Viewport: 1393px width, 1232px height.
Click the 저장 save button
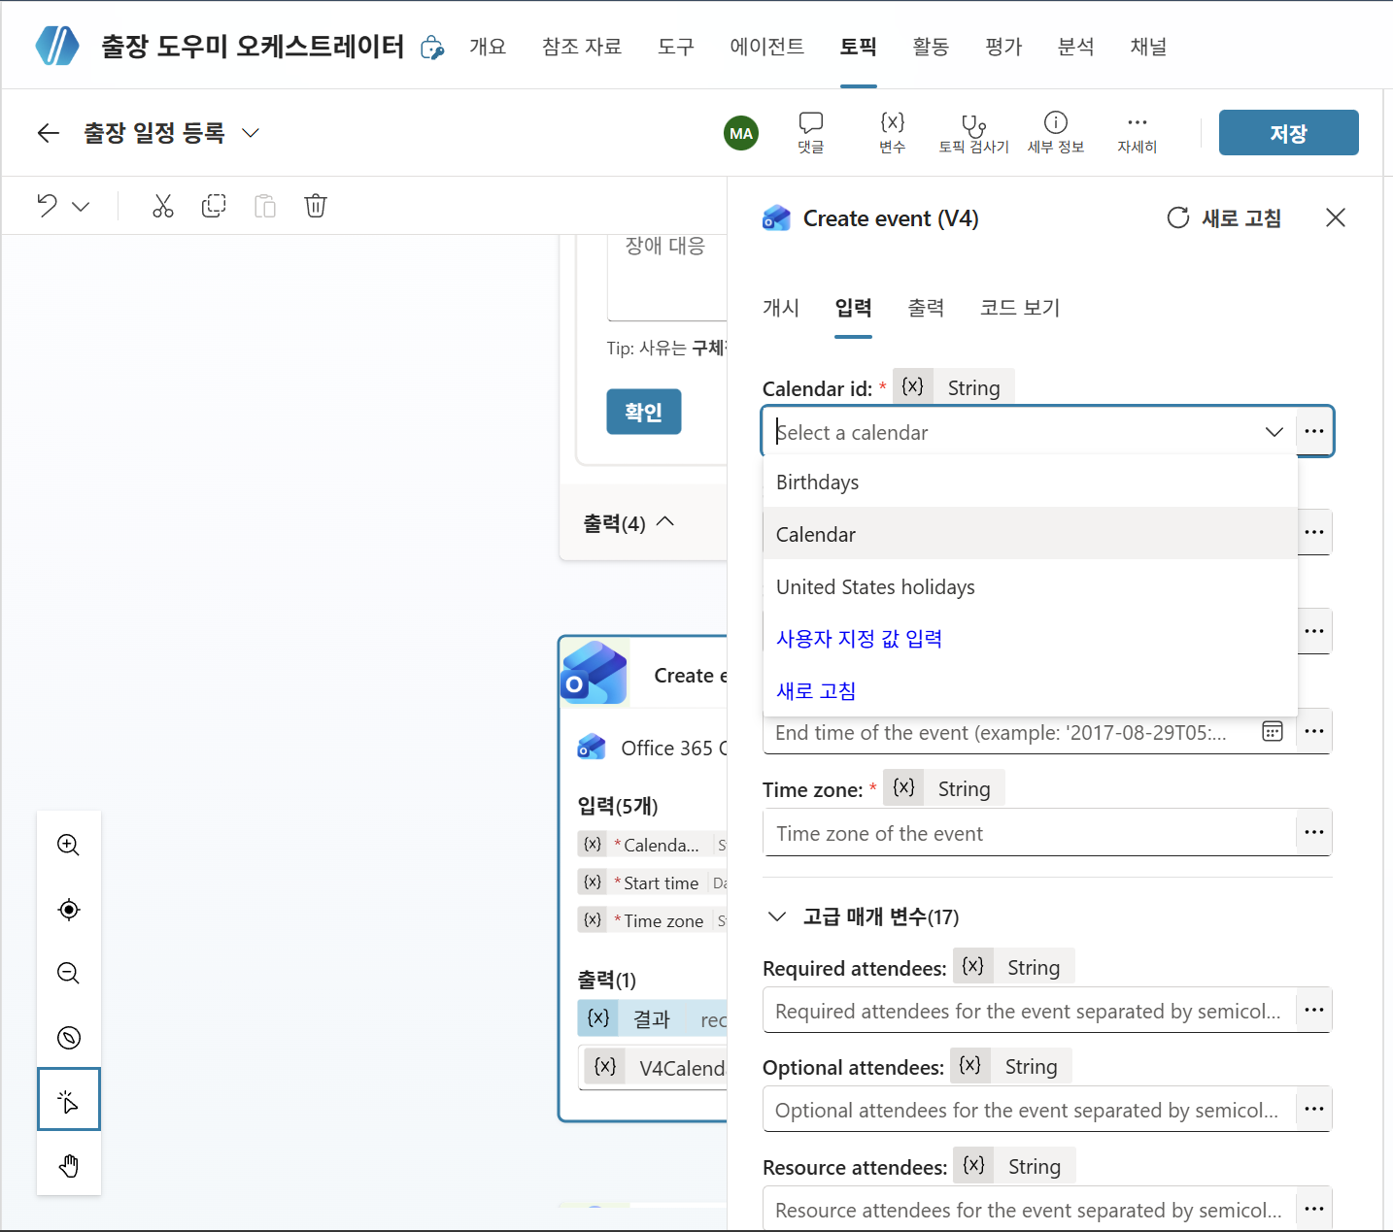point(1288,133)
